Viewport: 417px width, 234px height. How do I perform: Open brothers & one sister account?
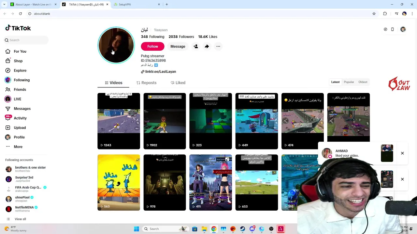pos(25,169)
